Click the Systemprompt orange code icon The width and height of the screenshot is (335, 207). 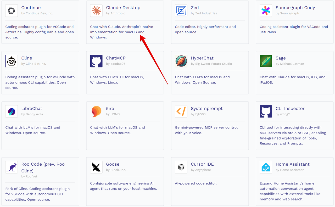point(181,111)
